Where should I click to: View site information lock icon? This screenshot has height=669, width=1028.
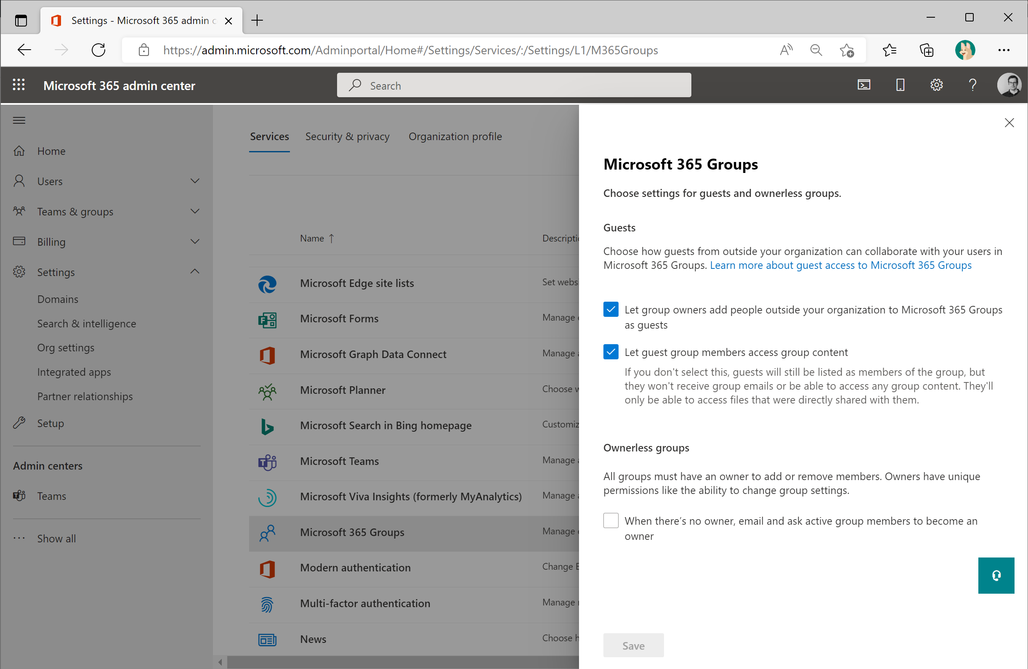(143, 50)
